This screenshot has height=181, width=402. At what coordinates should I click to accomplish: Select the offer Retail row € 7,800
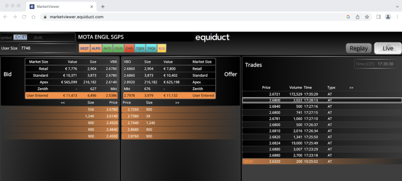click(169, 69)
